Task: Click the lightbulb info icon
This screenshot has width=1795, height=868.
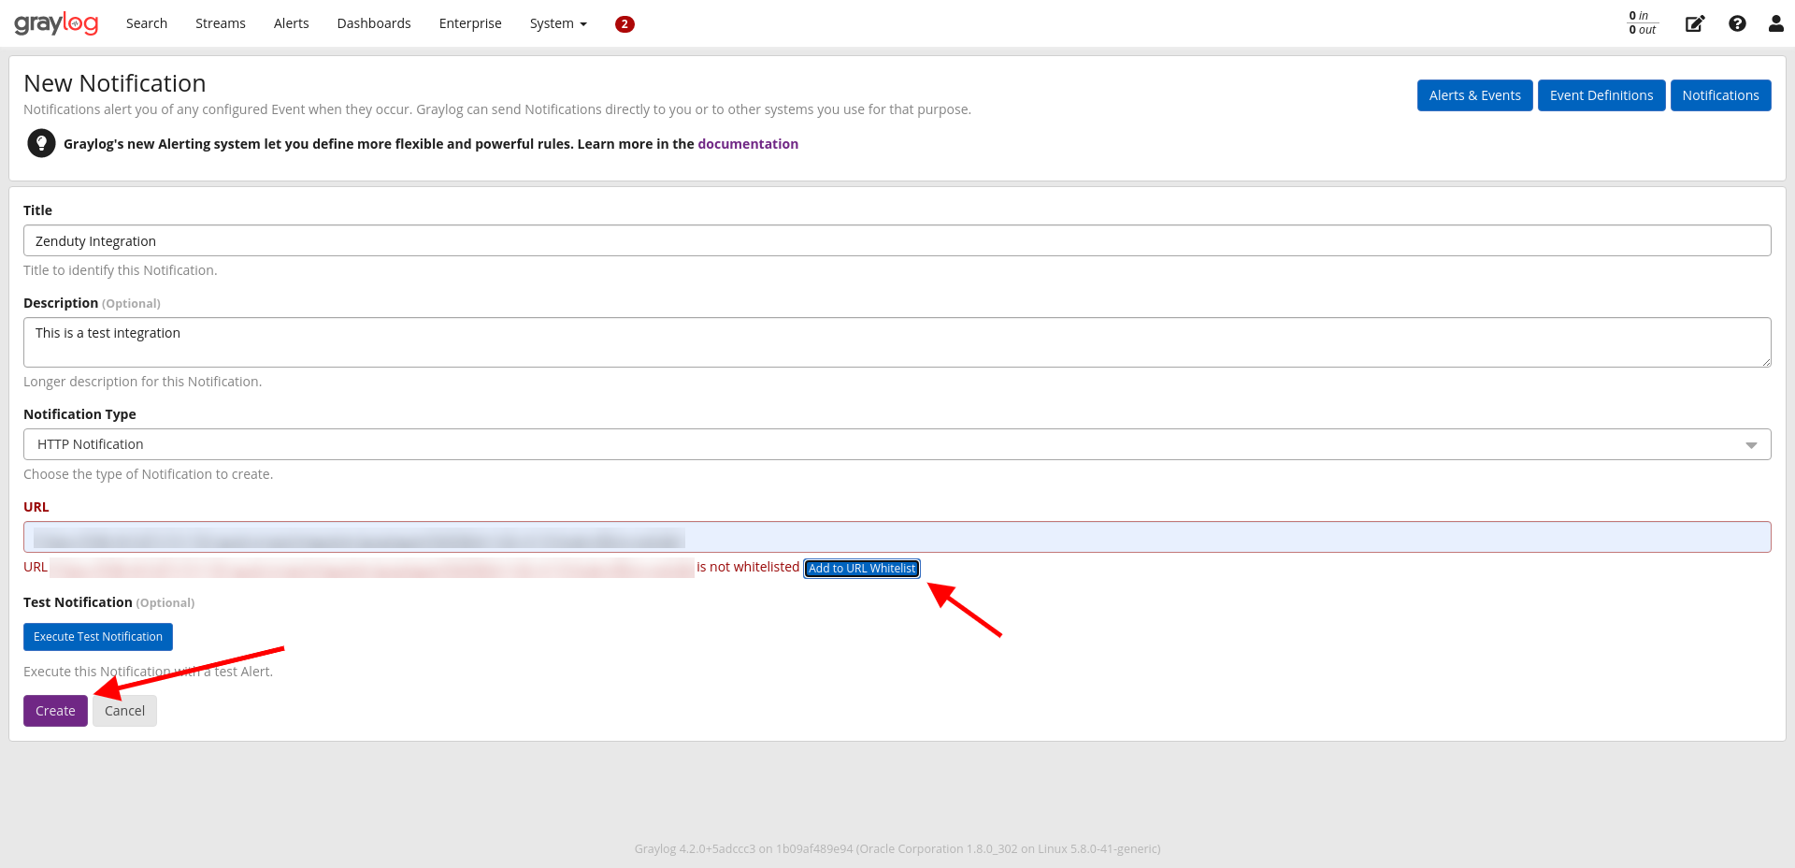Action: click(41, 143)
